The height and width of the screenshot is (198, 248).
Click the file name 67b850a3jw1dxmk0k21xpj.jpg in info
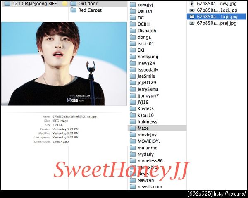click(x=74, y=117)
